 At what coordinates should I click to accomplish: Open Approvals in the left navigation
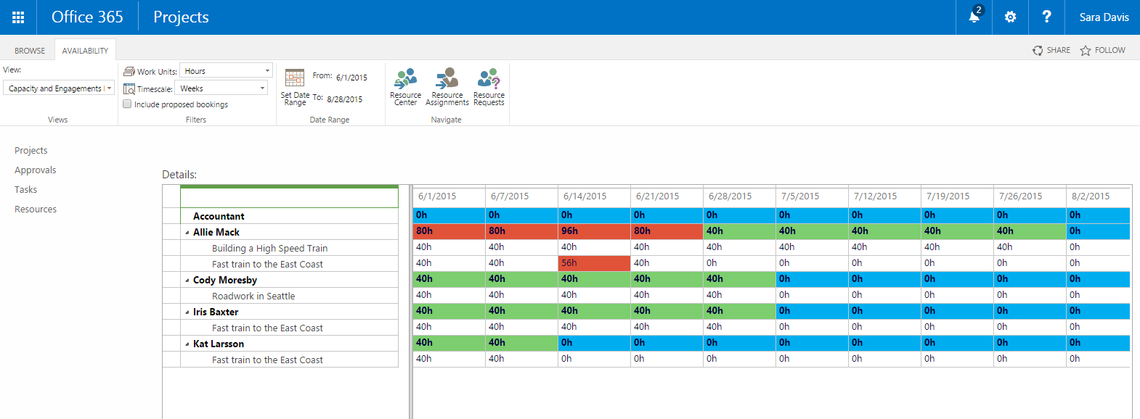(36, 170)
